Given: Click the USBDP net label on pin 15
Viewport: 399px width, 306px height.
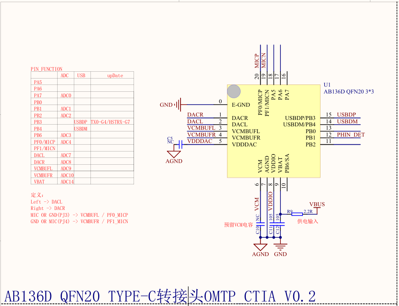Looking at the screenshot, I should pos(347,115).
